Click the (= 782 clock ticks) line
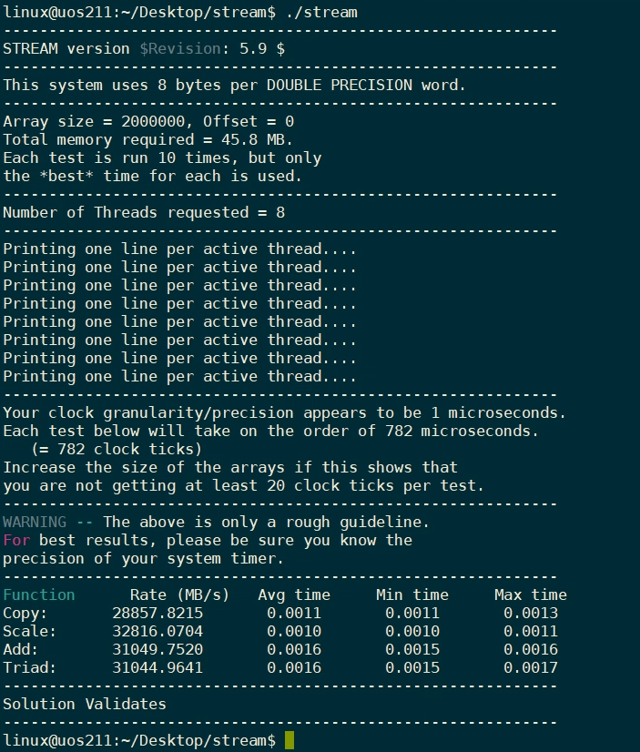The width and height of the screenshot is (640, 752). tap(117, 449)
